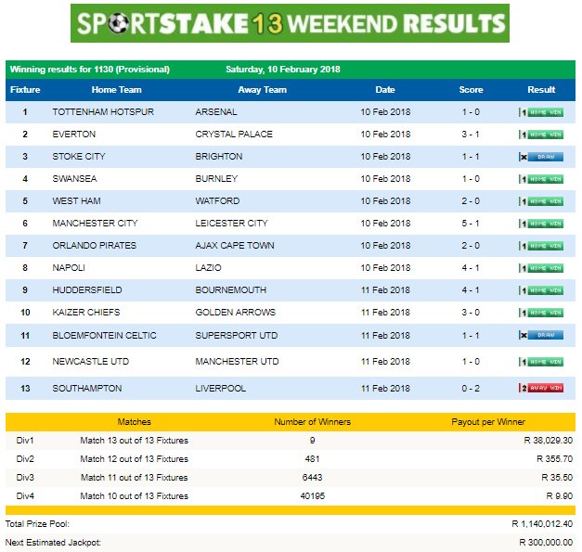
Task: Click the Home Win badge in Manchester City row
Action: tap(541, 224)
